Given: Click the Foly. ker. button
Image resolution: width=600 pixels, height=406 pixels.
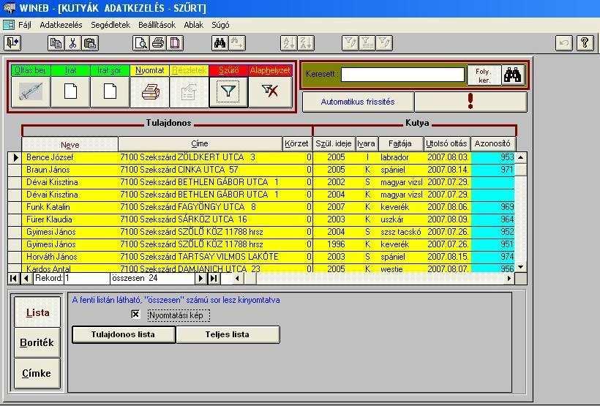Looking at the screenshot, I should 484,75.
